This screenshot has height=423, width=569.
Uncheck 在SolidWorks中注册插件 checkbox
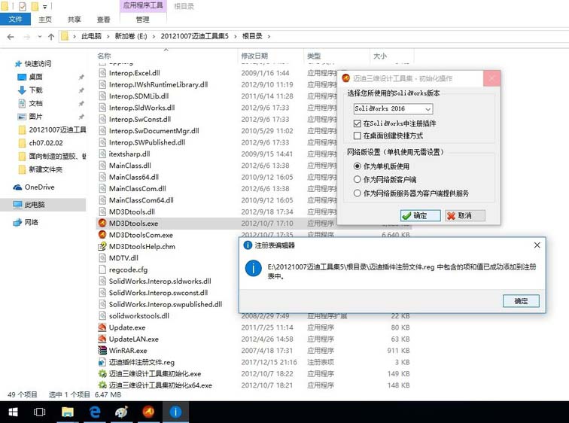358,123
